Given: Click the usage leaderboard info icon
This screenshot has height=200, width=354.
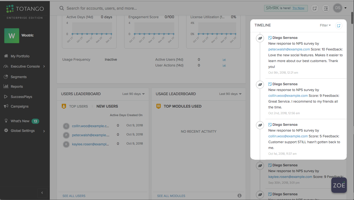Looking at the screenshot, I should point(240,196).
